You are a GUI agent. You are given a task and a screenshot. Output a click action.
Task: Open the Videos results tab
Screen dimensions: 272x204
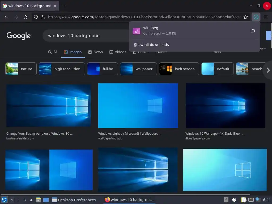coord(118,52)
